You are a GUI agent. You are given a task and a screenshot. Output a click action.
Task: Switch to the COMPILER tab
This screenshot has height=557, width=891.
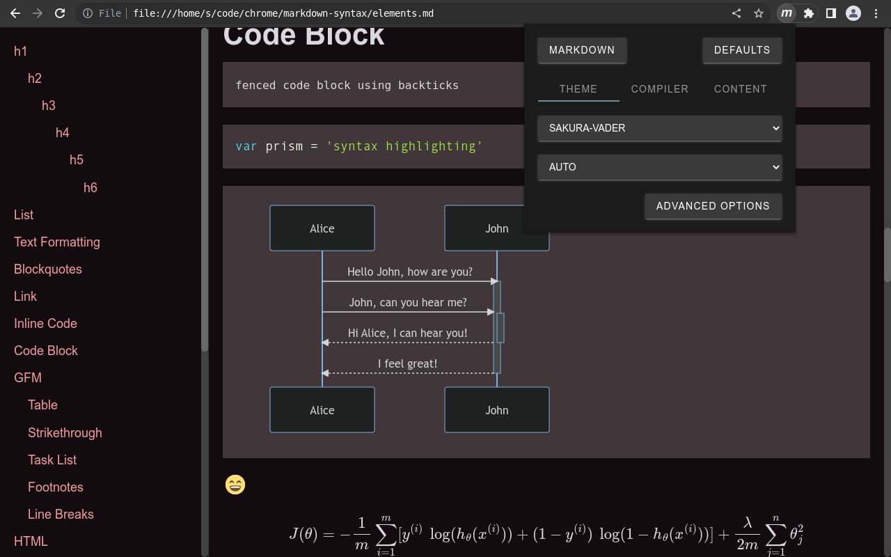coord(659,89)
